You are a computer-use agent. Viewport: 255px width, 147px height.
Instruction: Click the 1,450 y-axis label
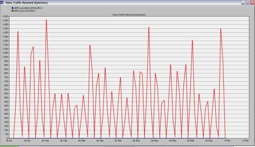point(5,20)
